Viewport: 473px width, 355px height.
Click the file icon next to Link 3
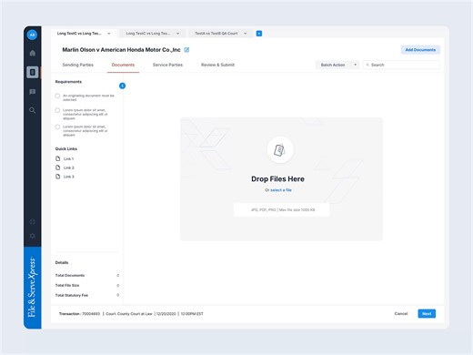(x=58, y=177)
